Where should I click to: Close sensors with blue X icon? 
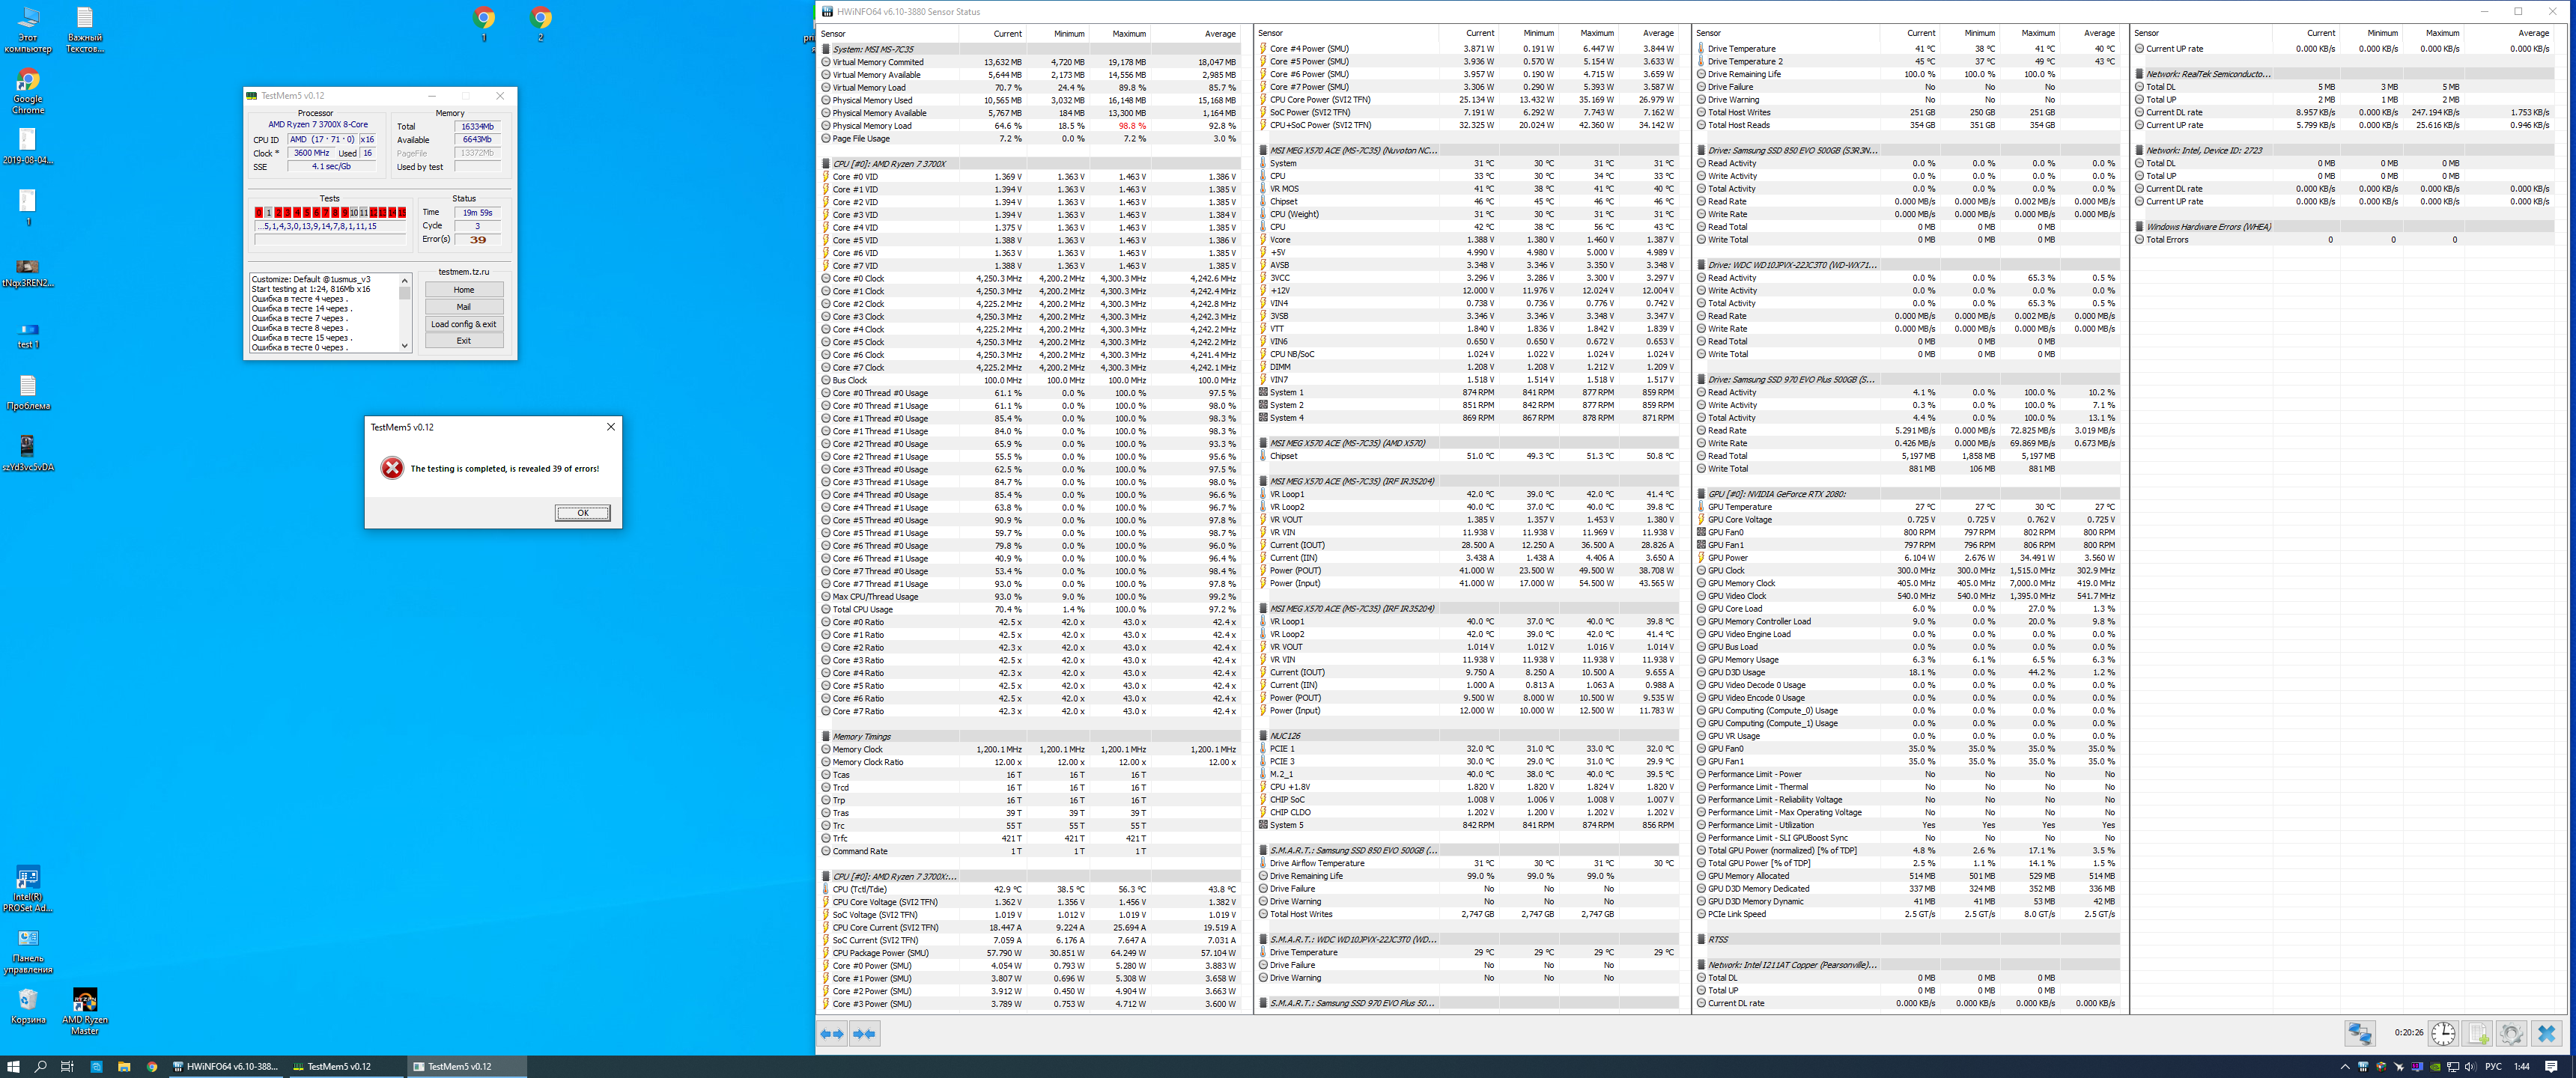coord(2546,1033)
